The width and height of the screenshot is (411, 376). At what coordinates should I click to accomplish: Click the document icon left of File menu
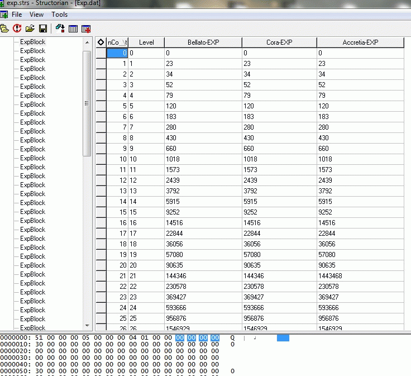4,15
